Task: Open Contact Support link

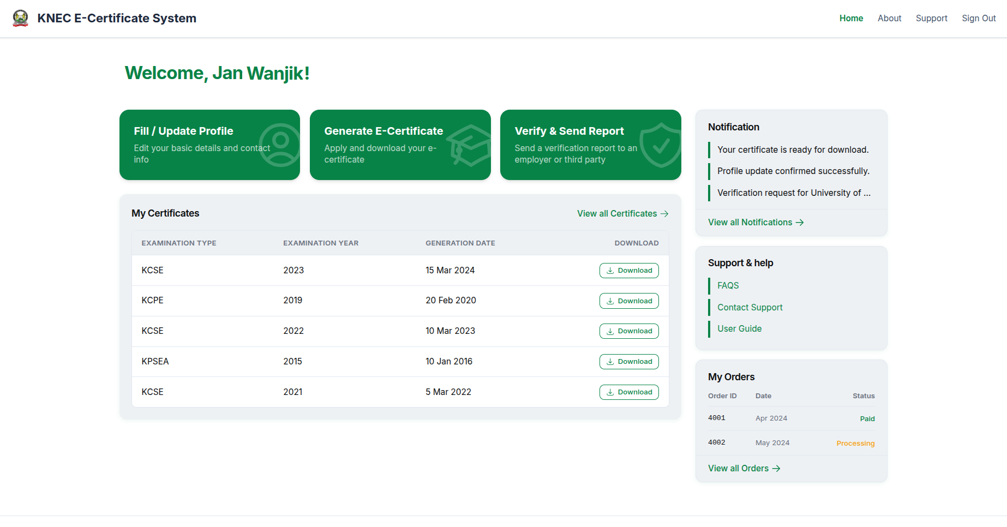Action: pyautogui.click(x=750, y=308)
